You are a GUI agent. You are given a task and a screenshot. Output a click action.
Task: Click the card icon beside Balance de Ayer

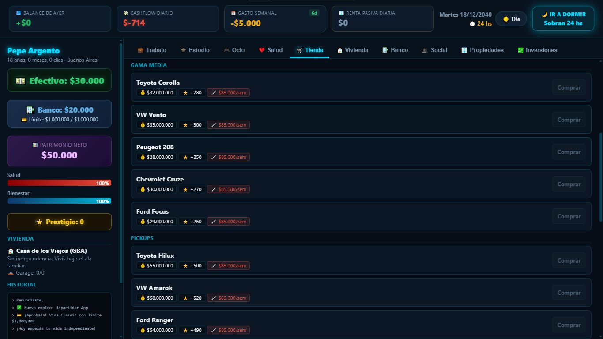(x=19, y=13)
